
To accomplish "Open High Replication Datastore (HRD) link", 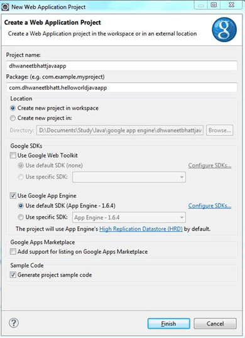I will [x=141, y=229].
